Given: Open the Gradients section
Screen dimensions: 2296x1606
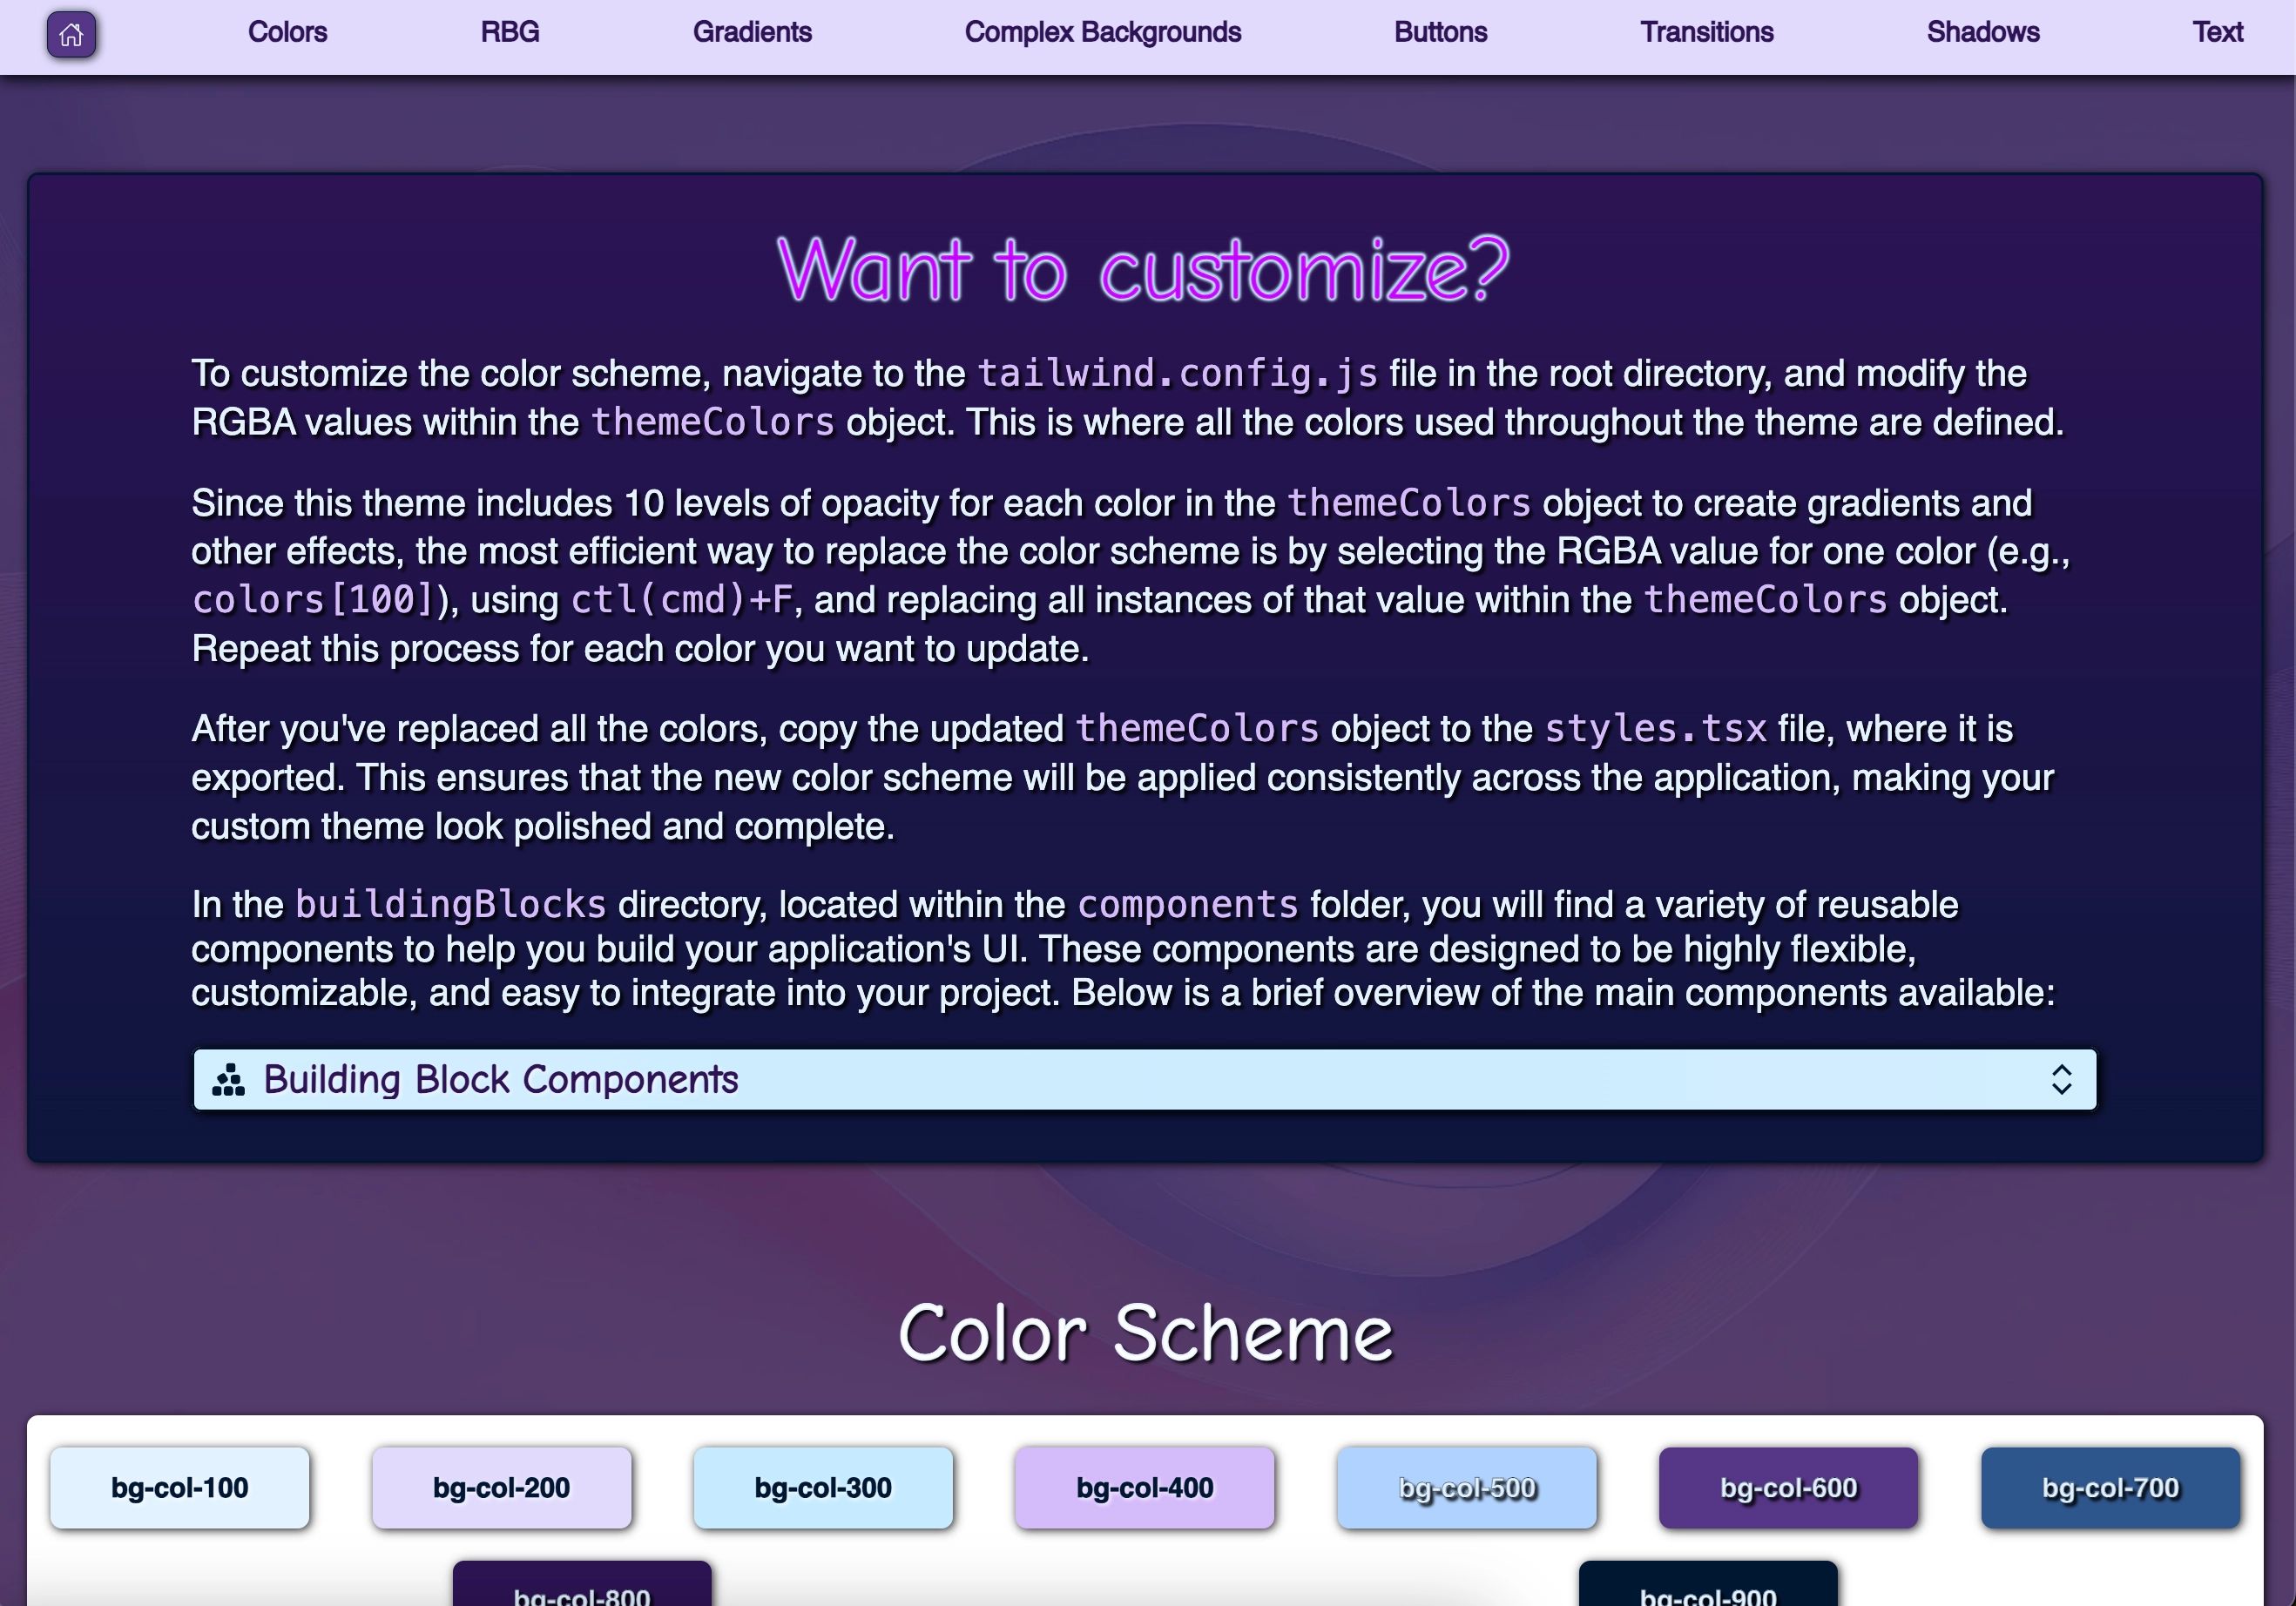Looking at the screenshot, I should (752, 32).
